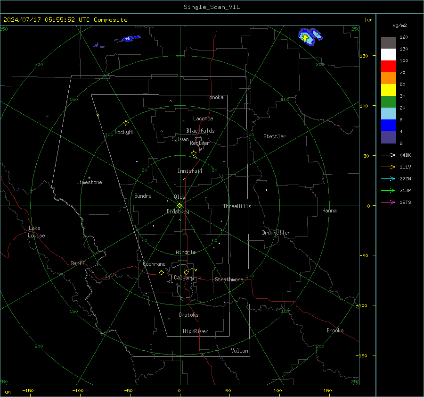The width and height of the screenshot is (424, 397).
Task: Click the Airdrie city label
Action: click(x=186, y=252)
